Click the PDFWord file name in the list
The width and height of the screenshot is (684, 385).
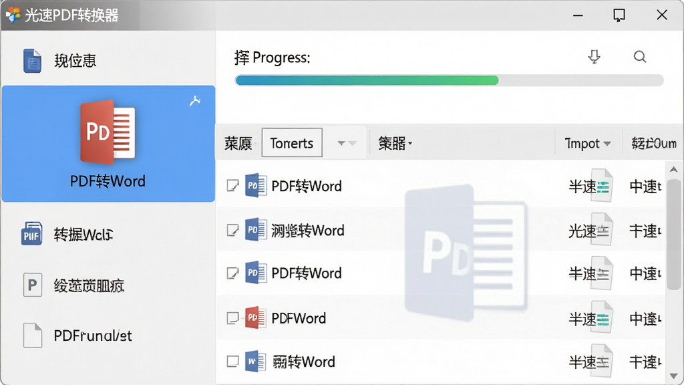[x=299, y=318]
